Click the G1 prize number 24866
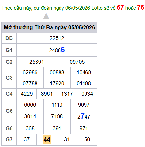This screenshot has width=145, height=147. point(57,50)
